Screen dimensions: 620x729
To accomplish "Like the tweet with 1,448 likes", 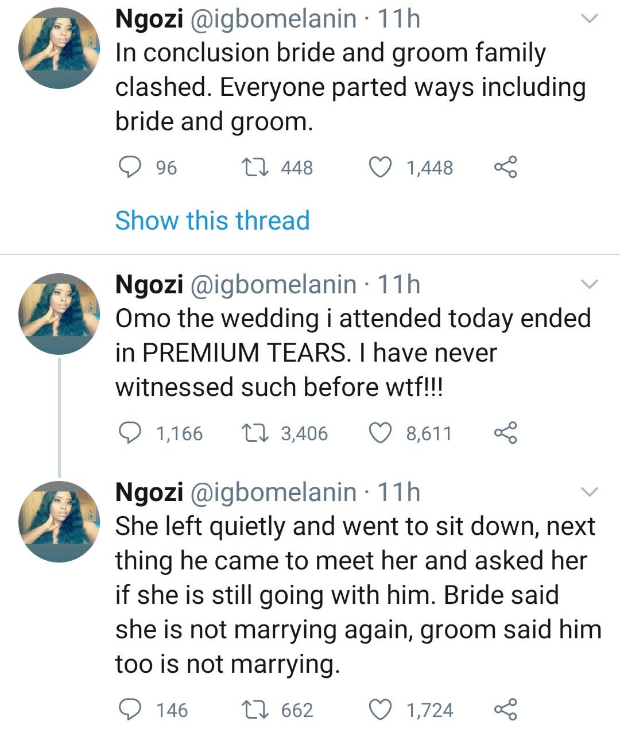I will (x=379, y=167).
